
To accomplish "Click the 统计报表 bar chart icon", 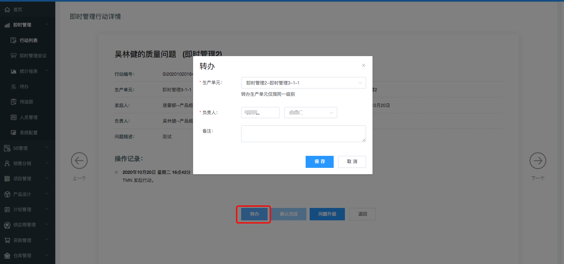I will click(x=13, y=71).
